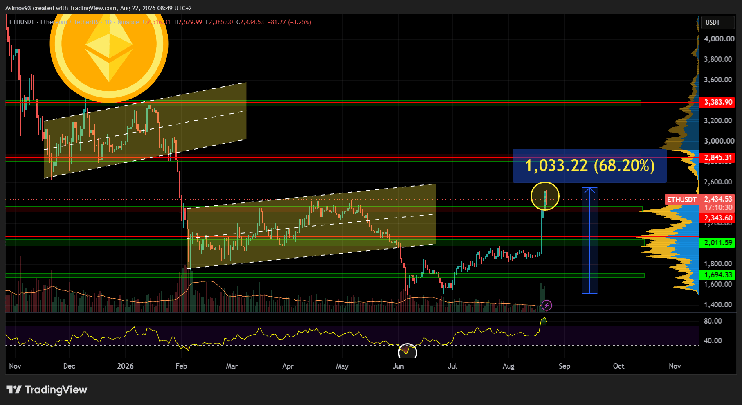Click the Feb label on the time axis
Viewport: 742px width, 405px height.
point(181,366)
